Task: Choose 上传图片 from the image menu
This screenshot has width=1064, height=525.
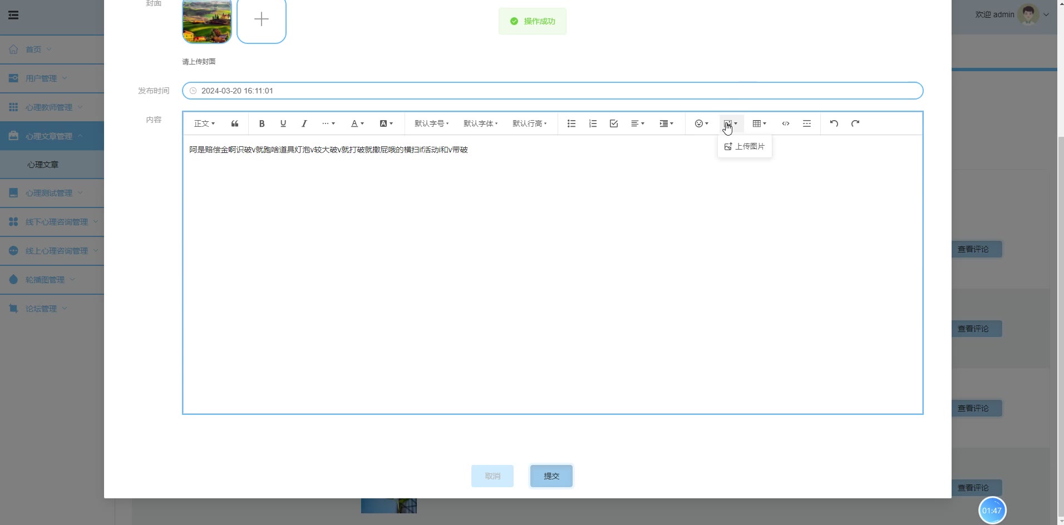Action: point(745,146)
